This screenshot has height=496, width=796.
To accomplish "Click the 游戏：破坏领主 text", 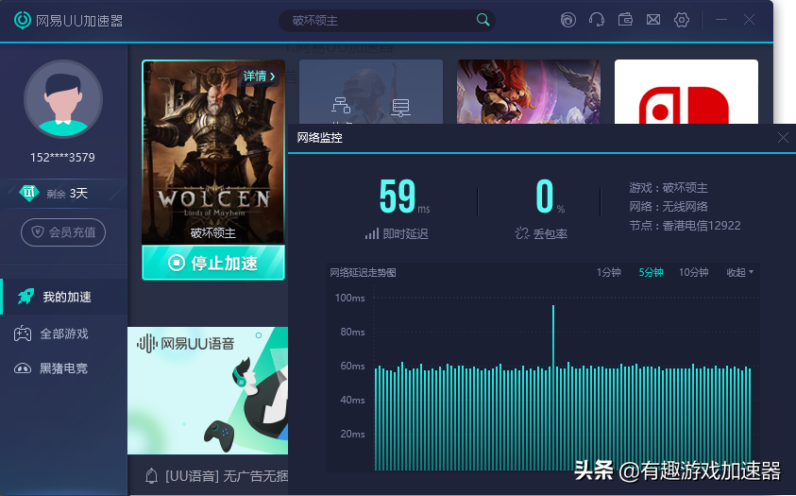I will [669, 188].
